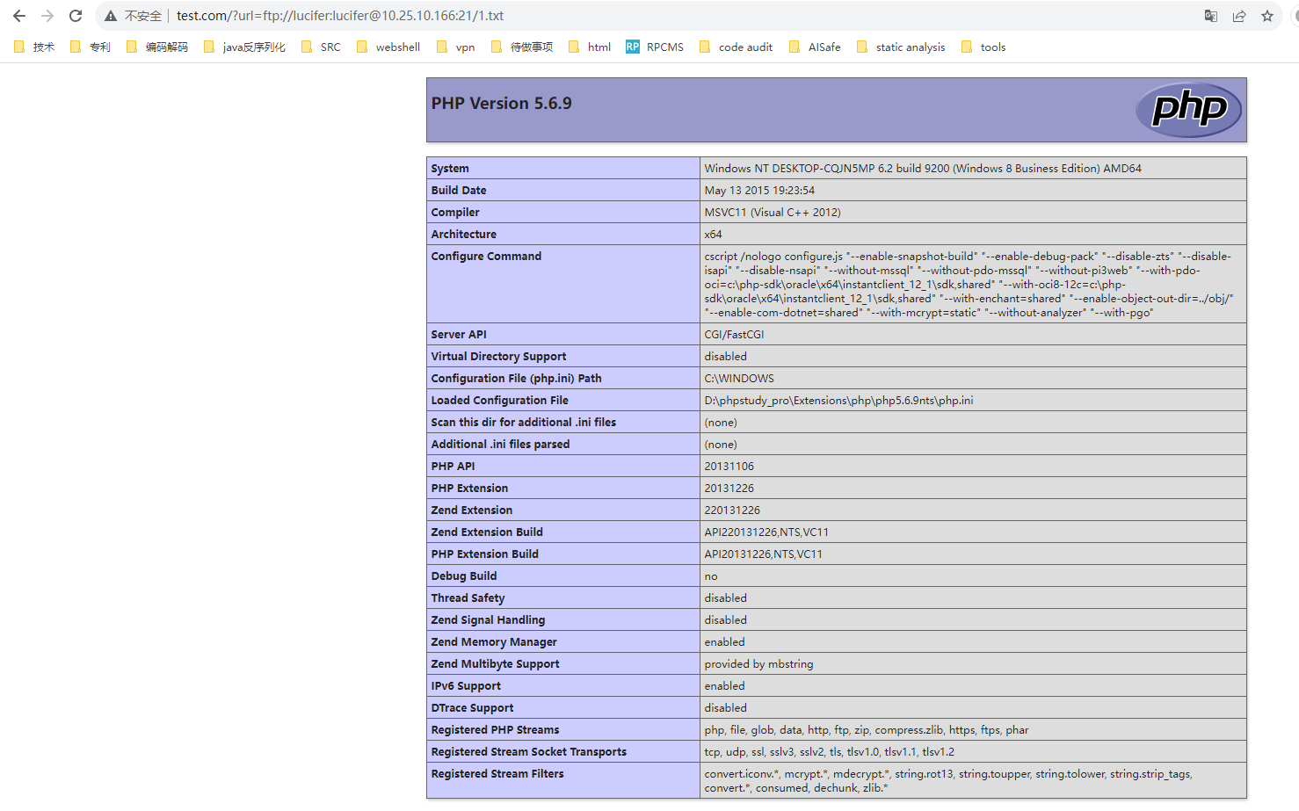This screenshot has height=811, width=1299.
Task: Open the 技术 bookmark folder
Action: tap(34, 47)
